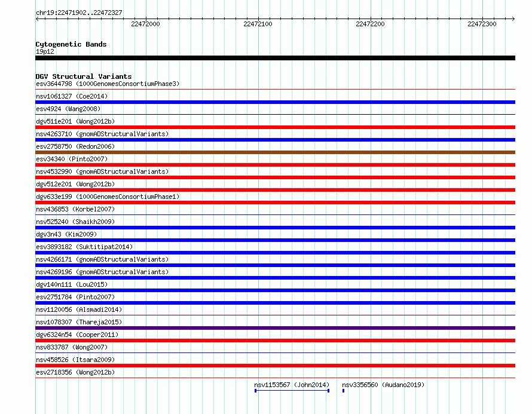The width and height of the screenshot is (532, 414).
Task: Open nsv4263710 (gnomADStructuralVariants) entry
Action: (x=102, y=134)
